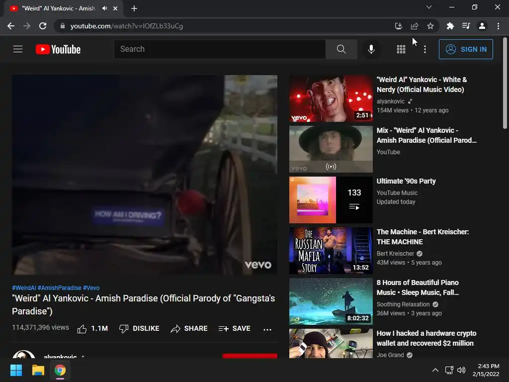View site info lock icon
509x382 pixels.
pyautogui.click(x=63, y=26)
